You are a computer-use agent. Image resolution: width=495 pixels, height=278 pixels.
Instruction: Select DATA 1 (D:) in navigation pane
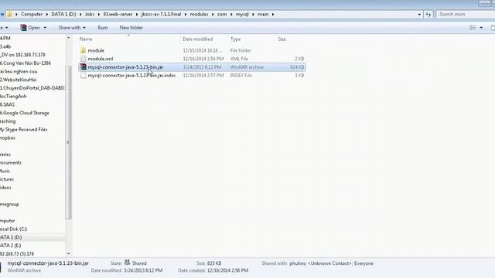pos(11,237)
